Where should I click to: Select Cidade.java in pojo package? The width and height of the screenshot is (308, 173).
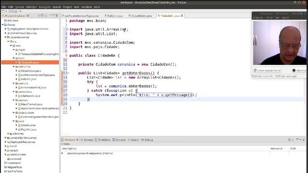click(x=28, y=125)
